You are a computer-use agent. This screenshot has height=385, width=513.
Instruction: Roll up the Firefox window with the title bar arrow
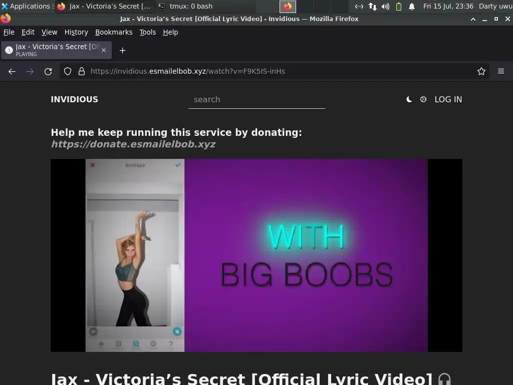tap(473, 19)
